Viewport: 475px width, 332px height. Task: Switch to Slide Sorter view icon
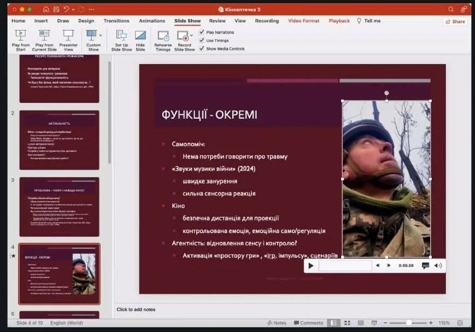tap(347, 323)
